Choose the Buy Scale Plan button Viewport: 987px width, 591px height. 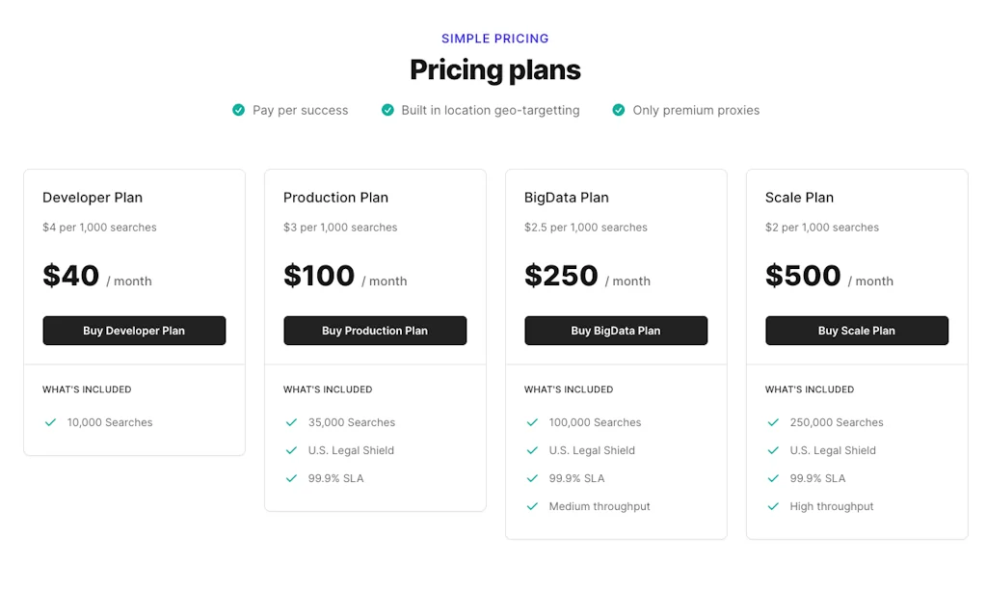pyautogui.click(x=857, y=331)
